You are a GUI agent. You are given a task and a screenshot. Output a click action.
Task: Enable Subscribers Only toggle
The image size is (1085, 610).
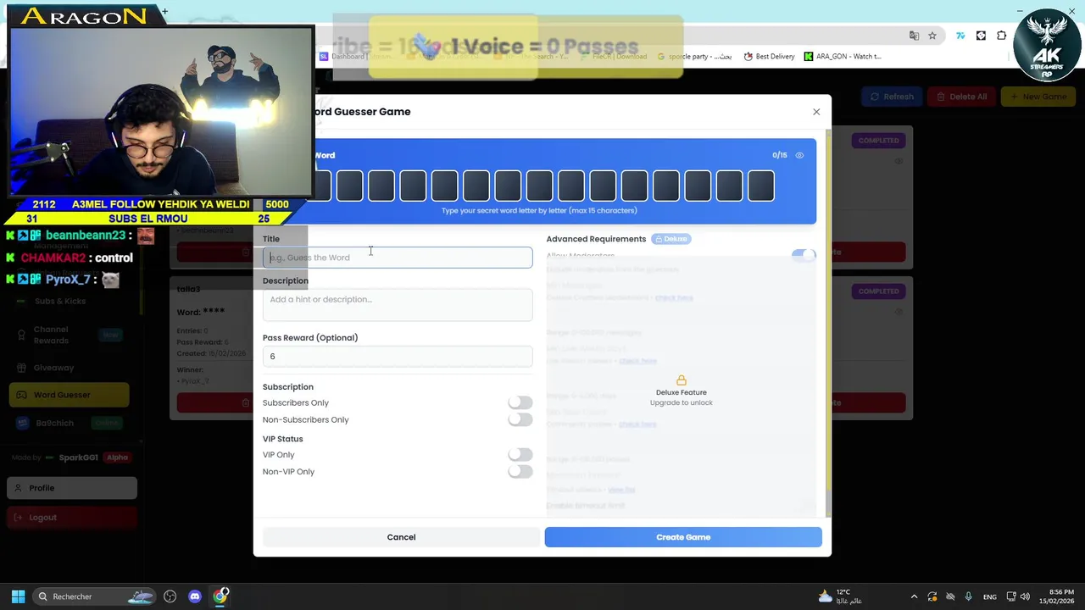click(x=520, y=403)
